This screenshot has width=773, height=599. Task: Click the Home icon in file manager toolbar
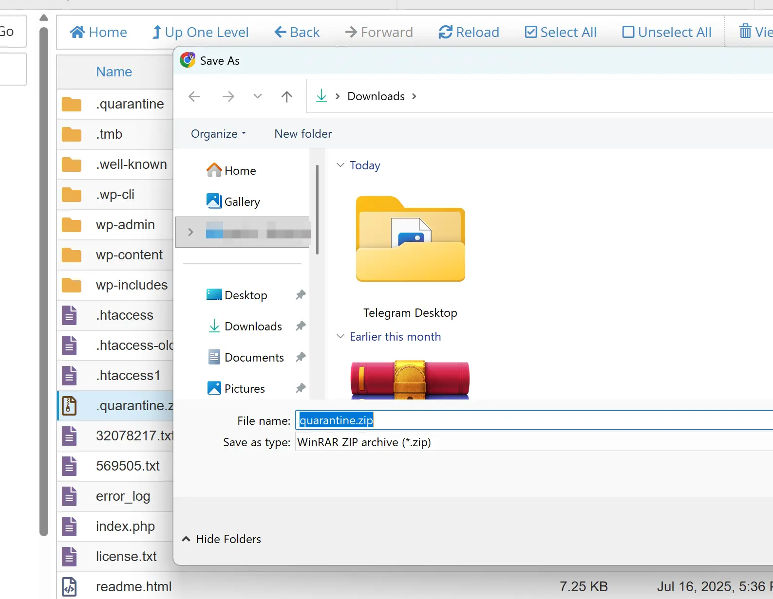[77, 32]
